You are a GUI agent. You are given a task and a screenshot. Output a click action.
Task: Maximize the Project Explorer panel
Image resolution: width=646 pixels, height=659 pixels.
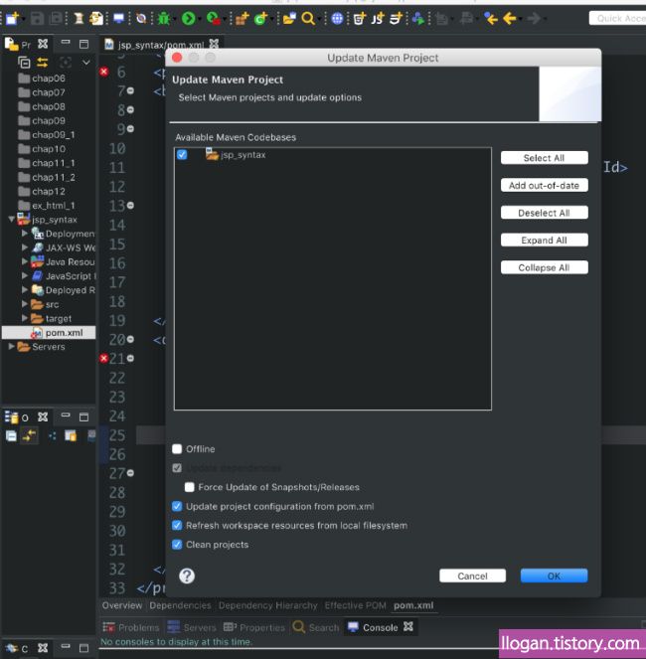[84, 44]
